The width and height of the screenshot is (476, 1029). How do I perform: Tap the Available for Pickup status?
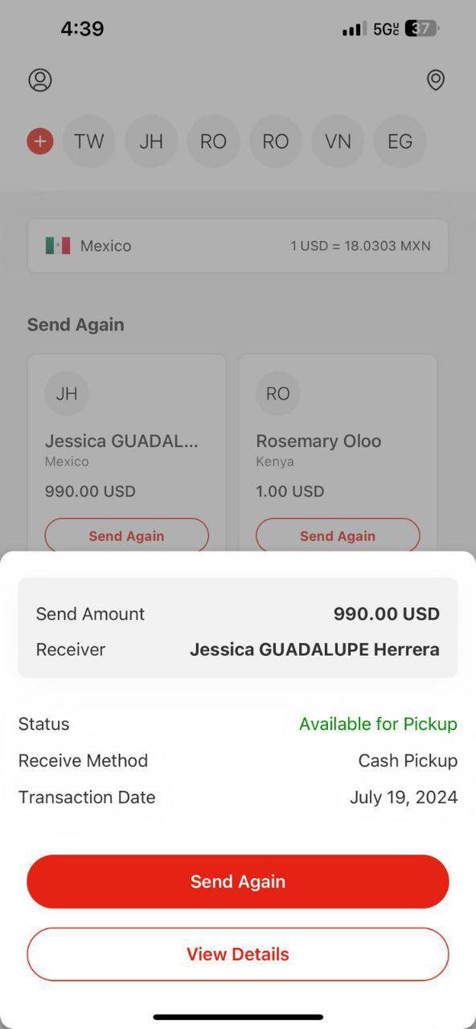click(x=378, y=724)
